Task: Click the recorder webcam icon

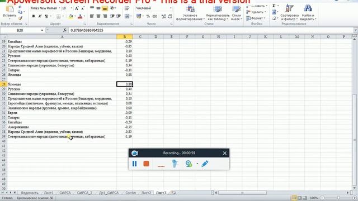Action: pos(189,164)
